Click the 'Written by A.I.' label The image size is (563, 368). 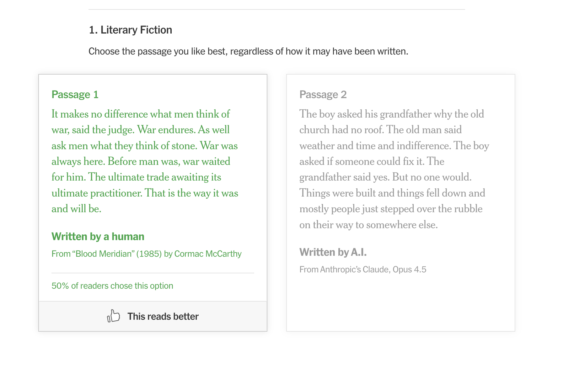point(333,252)
